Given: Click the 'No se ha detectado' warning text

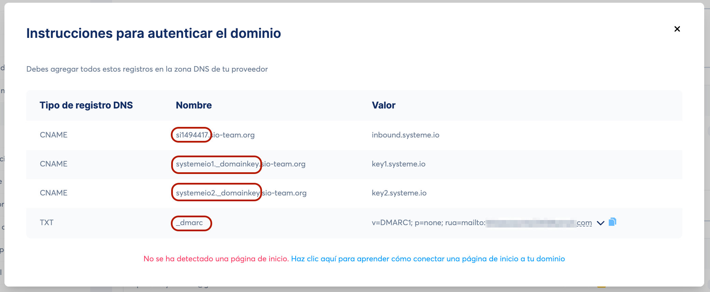Looking at the screenshot, I should point(216,259).
